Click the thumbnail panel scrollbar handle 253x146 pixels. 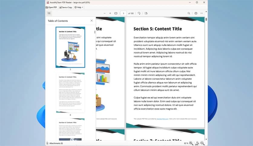click(95, 32)
